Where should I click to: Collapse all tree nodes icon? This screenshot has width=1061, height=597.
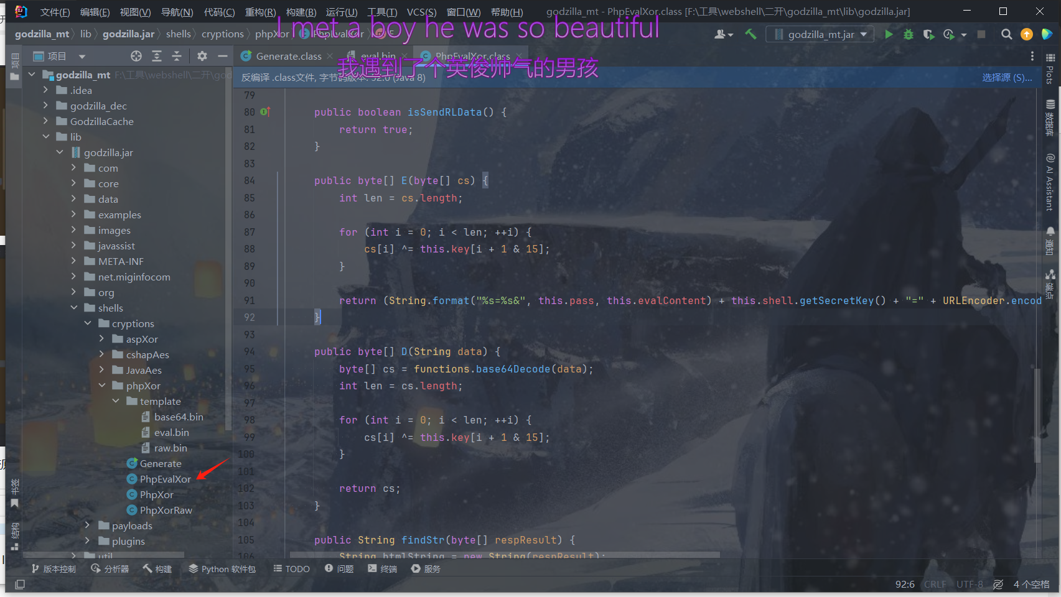click(177, 56)
